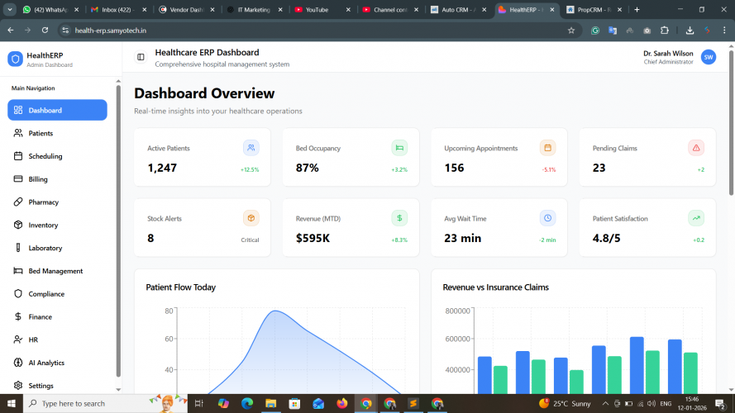Viewport: 735px width, 413px height.
Task: Open a new browser tab
Action: (637, 9)
